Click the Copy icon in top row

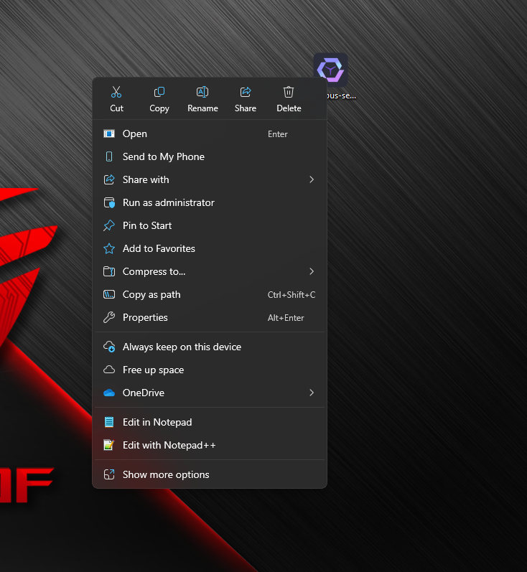(159, 93)
